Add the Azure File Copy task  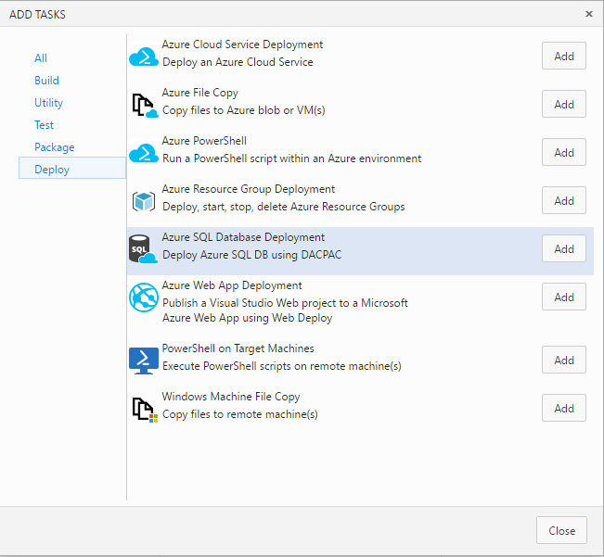coord(564,104)
